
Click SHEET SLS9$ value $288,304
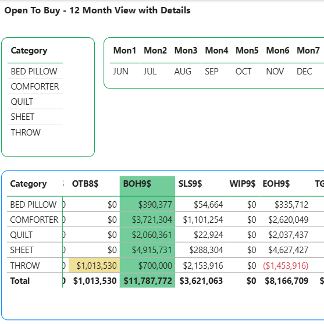[206, 250]
